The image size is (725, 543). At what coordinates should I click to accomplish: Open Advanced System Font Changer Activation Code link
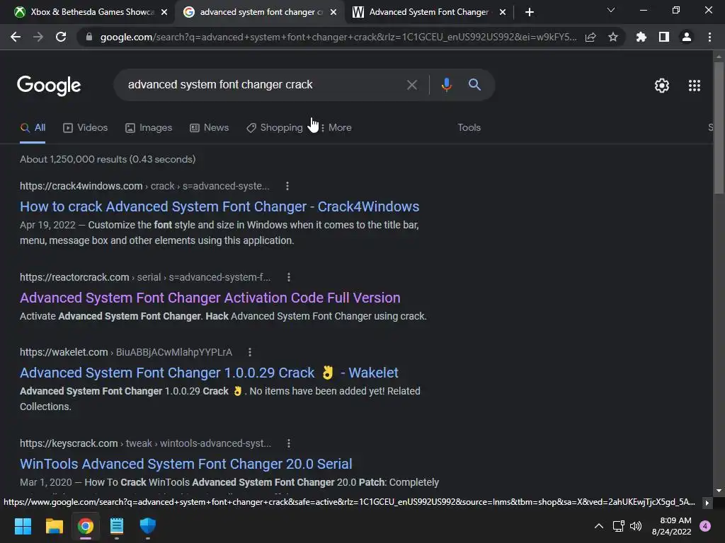point(210,298)
